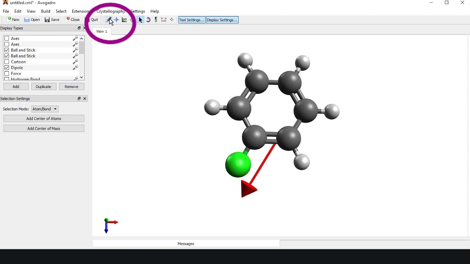Open the File menu
The width and height of the screenshot is (470, 264).
6,11
